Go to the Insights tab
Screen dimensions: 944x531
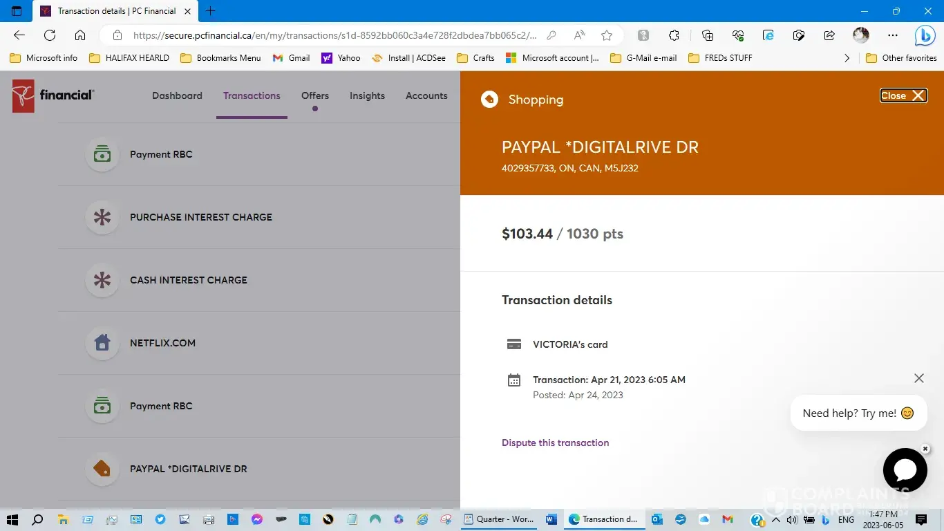pos(367,96)
